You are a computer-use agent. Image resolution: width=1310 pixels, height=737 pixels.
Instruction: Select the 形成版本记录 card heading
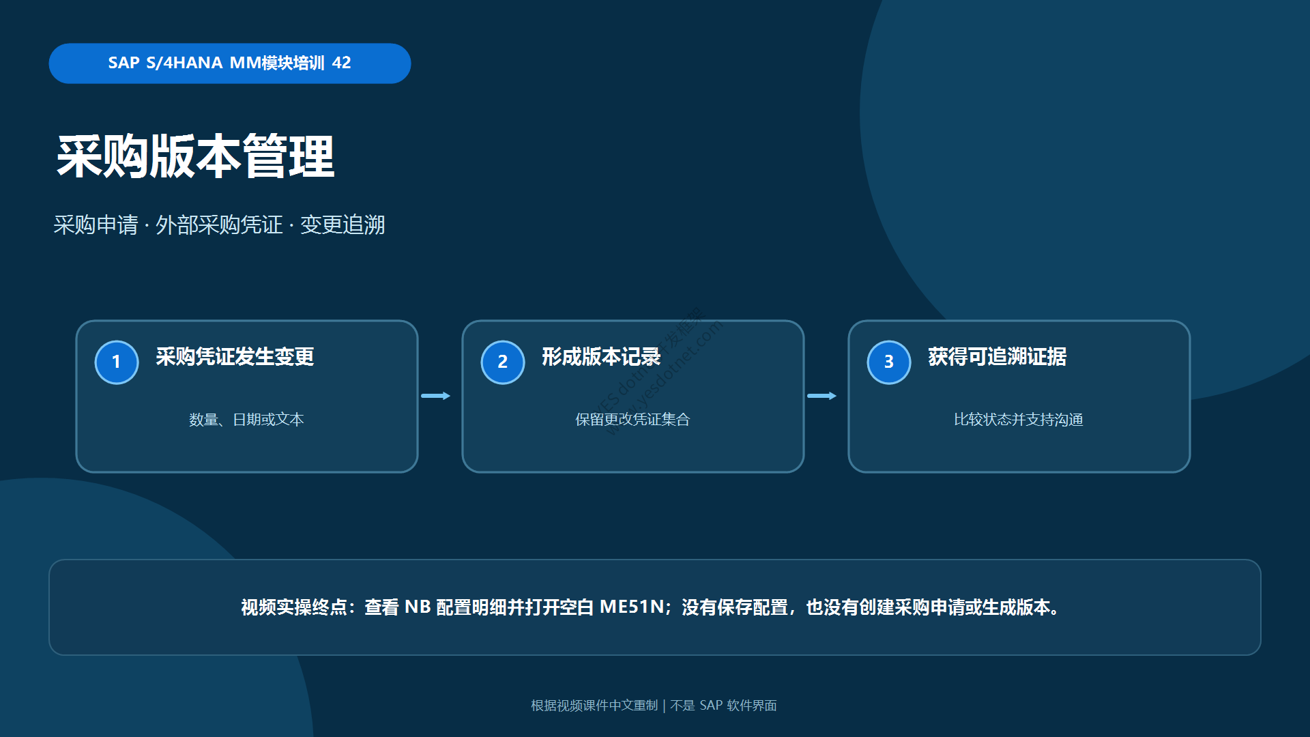click(x=601, y=356)
